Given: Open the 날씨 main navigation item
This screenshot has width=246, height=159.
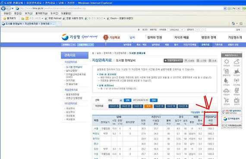Looking at the screenshot, I should (x=132, y=37).
